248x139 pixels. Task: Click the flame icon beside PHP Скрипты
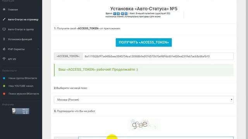pos(4,49)
